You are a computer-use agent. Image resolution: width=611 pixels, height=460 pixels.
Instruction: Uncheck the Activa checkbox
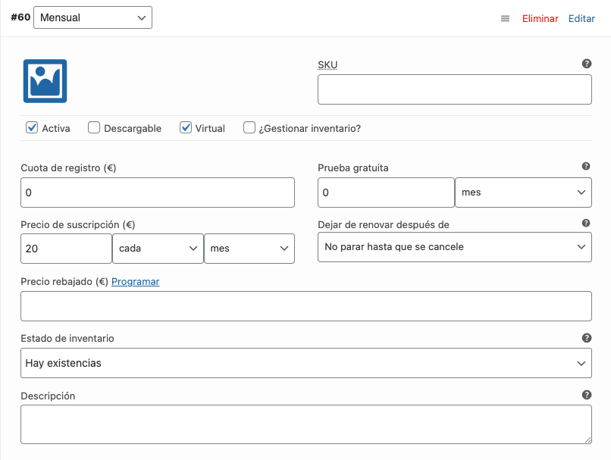pos(32,127)
